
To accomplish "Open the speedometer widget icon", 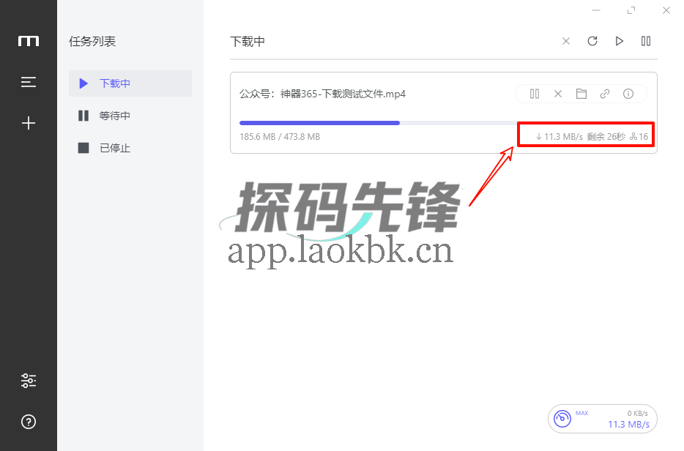I will tap(562, 419).
